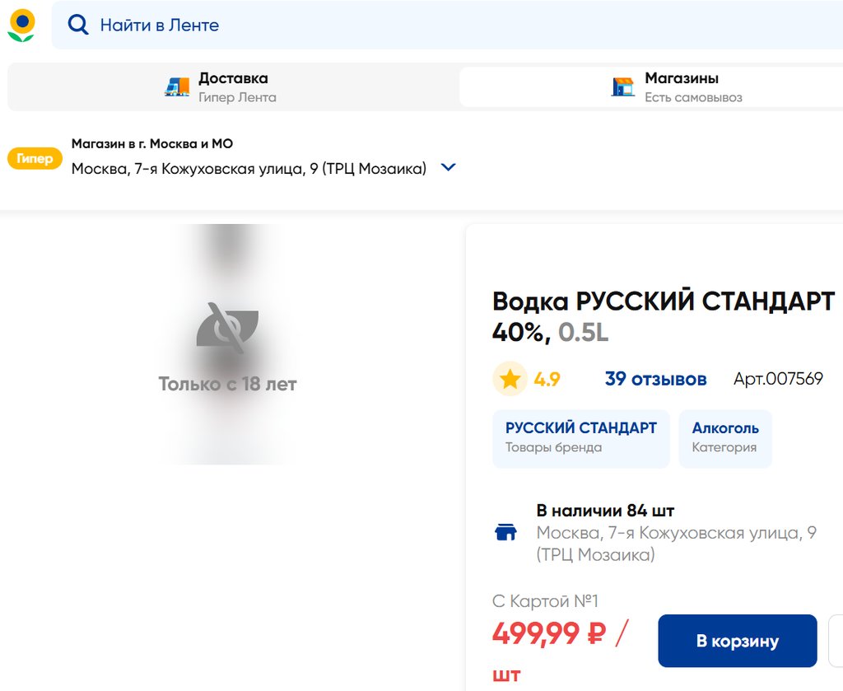Click the delivery truck icon
Viewport: 843px width, 691px height.
pos(177,86)
